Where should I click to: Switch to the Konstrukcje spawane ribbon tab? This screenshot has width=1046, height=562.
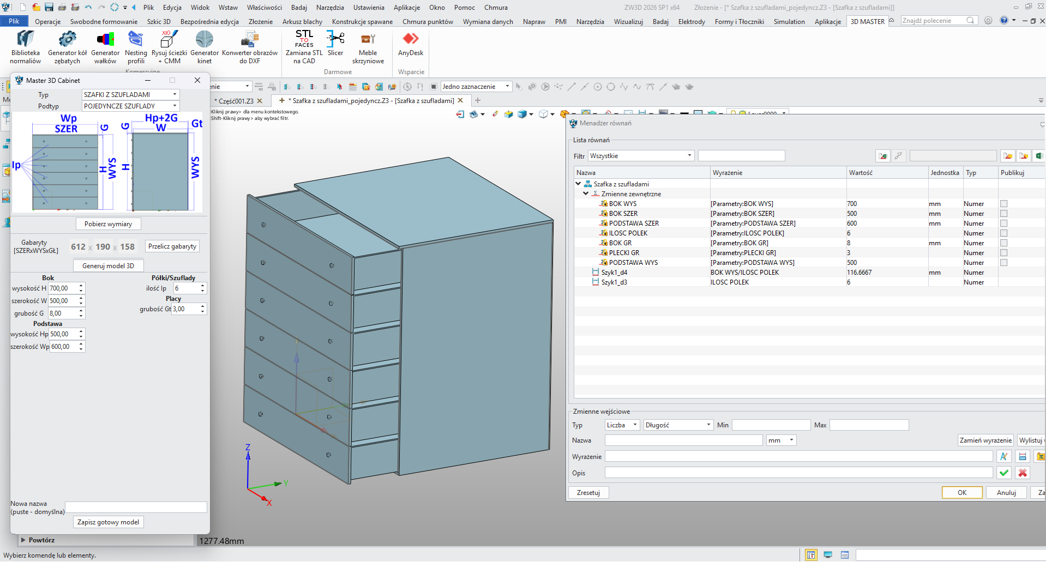click(362, 22)
